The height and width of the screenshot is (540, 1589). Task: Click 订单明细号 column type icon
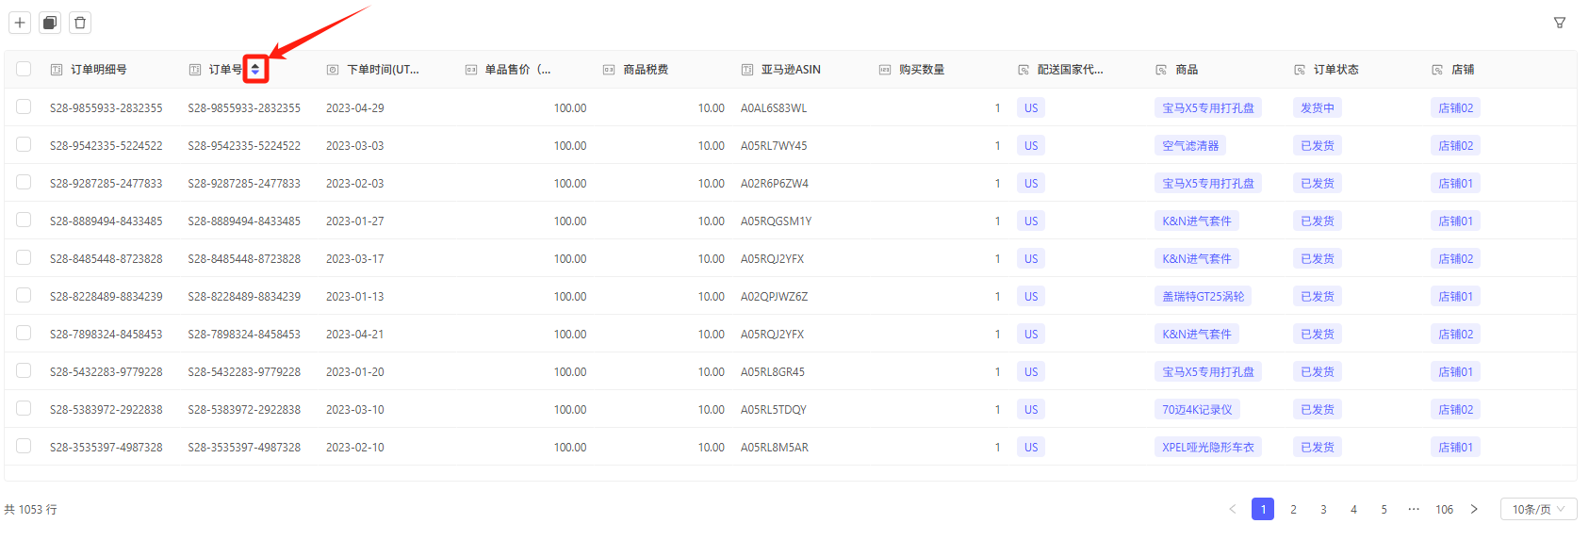pos(57,70)
